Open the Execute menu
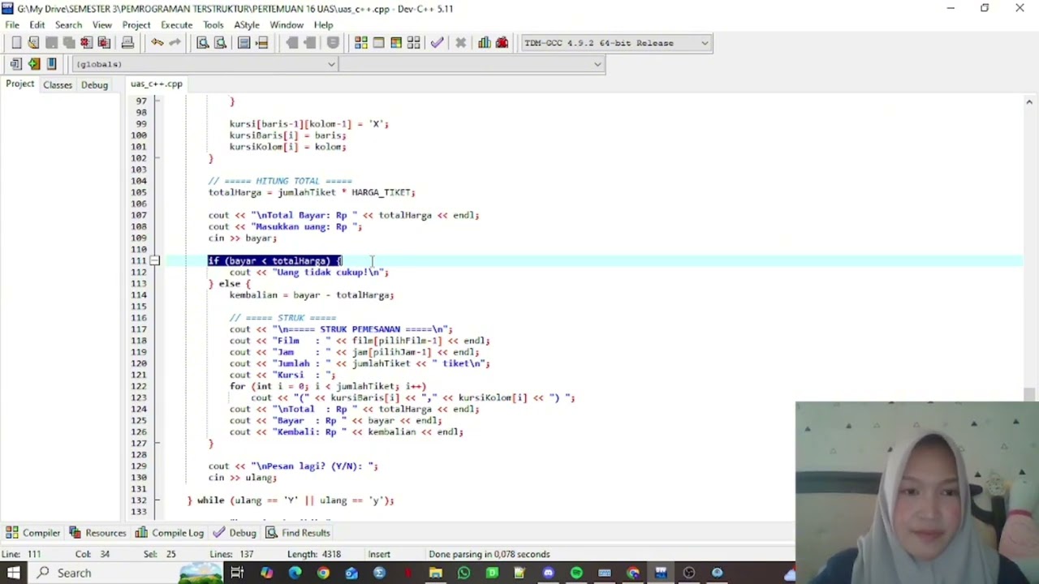 coord(176,25)
